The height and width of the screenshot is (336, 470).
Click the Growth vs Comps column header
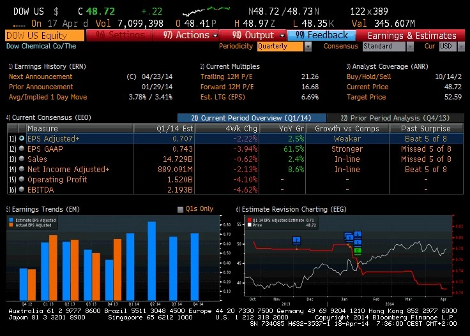[347, 128]
